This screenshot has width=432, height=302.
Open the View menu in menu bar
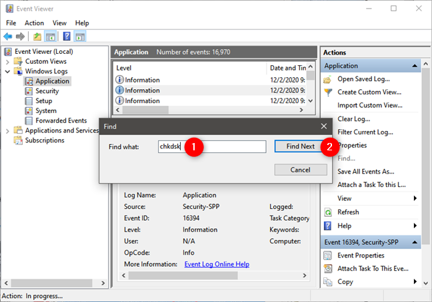(59, 23)
